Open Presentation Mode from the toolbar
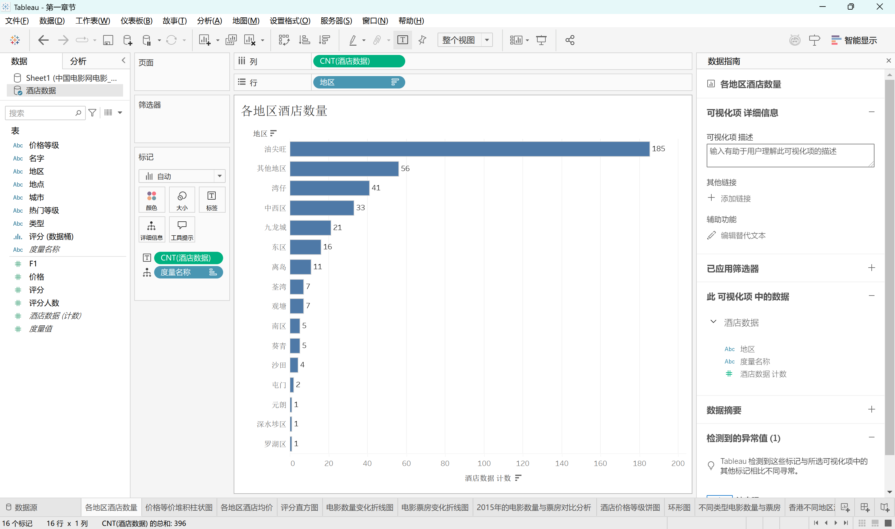This screenshot has width=895, height=529. (541, 40)
